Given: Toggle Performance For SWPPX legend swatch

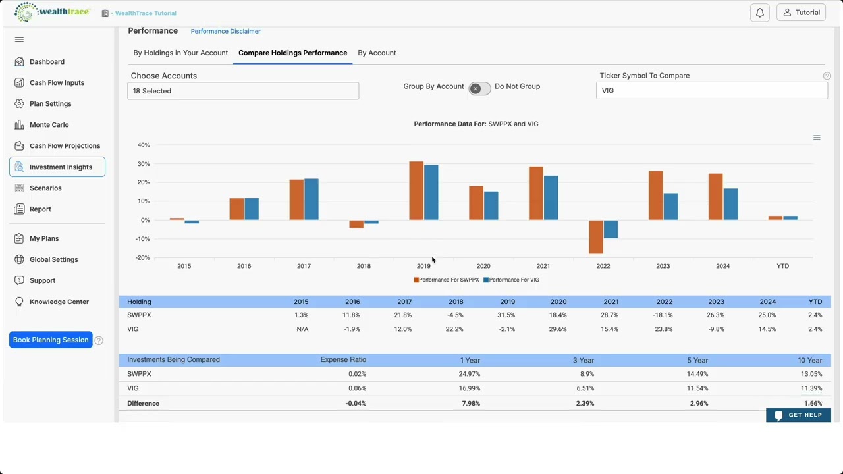Looking at the screenshot, I should point(416,280).
